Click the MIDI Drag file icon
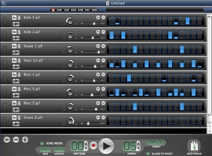This screenshot has width=212, height=156. pos(194,146)
